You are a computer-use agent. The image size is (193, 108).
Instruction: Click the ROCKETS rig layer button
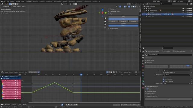click(123, 21)
